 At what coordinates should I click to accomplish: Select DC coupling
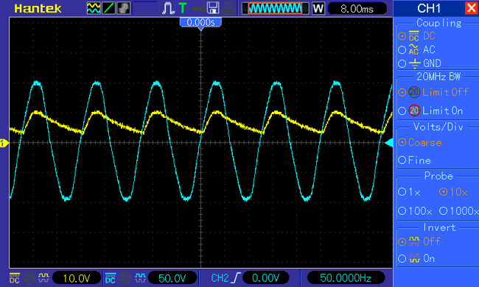tap(417, 36)
